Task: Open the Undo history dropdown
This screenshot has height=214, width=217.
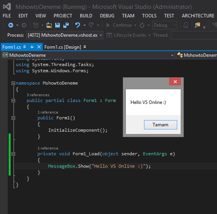Action: [85, 25]
